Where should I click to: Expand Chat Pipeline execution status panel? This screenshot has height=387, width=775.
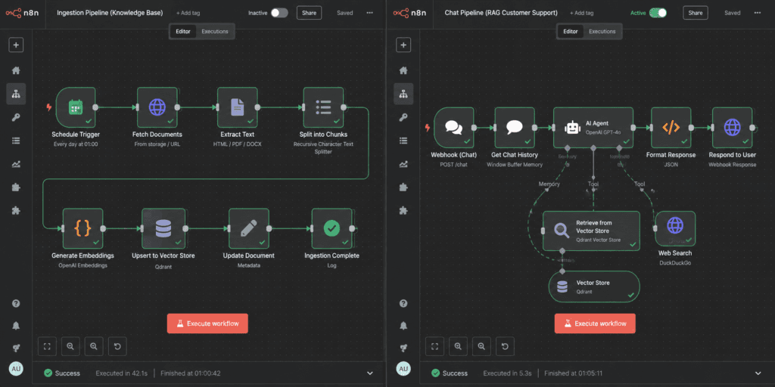pyautogui.click(x=758, y=373)
